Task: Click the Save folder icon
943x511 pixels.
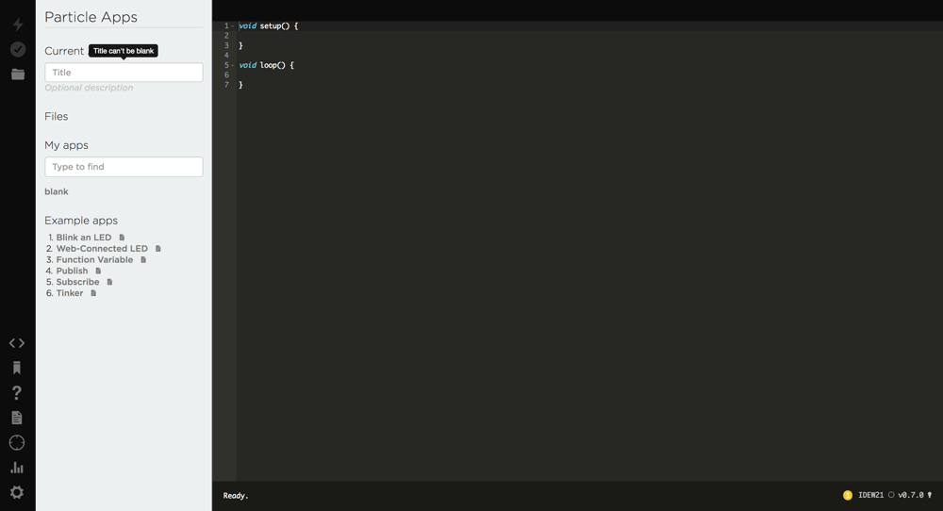Action: pos(17,74)
